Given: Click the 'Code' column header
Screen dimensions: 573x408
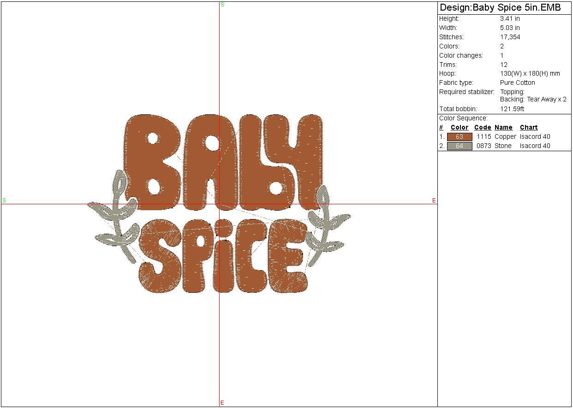Looking at the screenshot, I should (x=483, y=128).
